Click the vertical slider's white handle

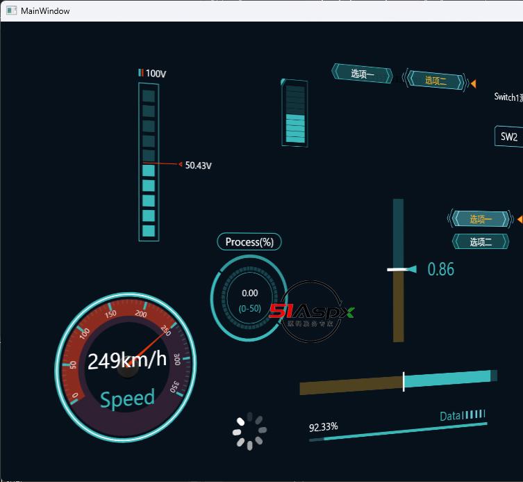[x=401, y=269]
